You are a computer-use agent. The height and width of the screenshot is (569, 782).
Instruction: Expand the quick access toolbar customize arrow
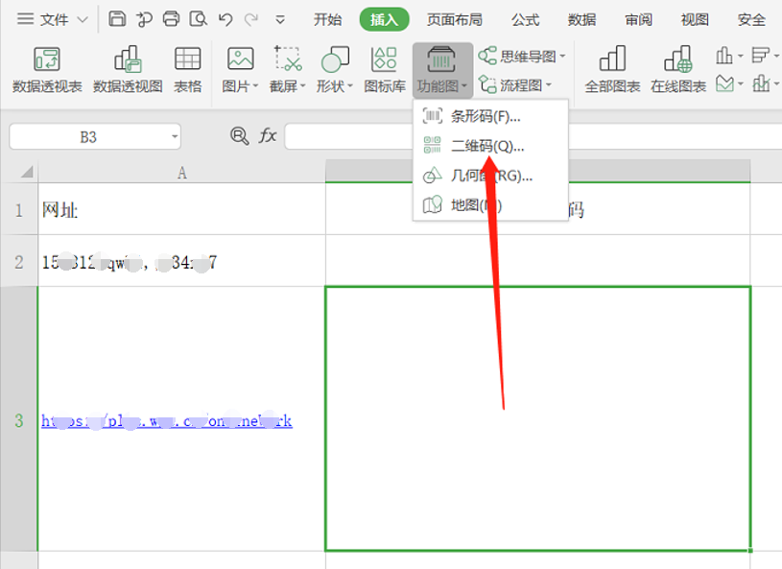tap(280, 20)
